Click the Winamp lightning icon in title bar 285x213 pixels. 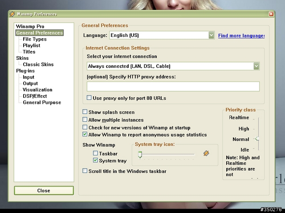[x=12, y=14]
